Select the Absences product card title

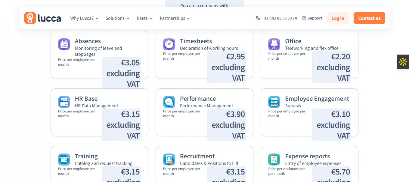pos(88,41)
